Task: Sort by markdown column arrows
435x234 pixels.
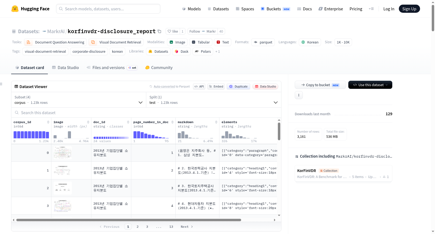Action: pyautogui.click(x=216, y=122)
